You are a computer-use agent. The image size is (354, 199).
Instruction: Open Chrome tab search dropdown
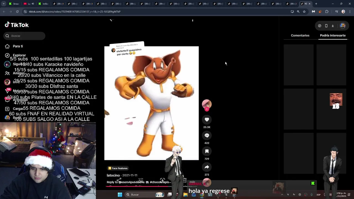[x=3, y=4]
